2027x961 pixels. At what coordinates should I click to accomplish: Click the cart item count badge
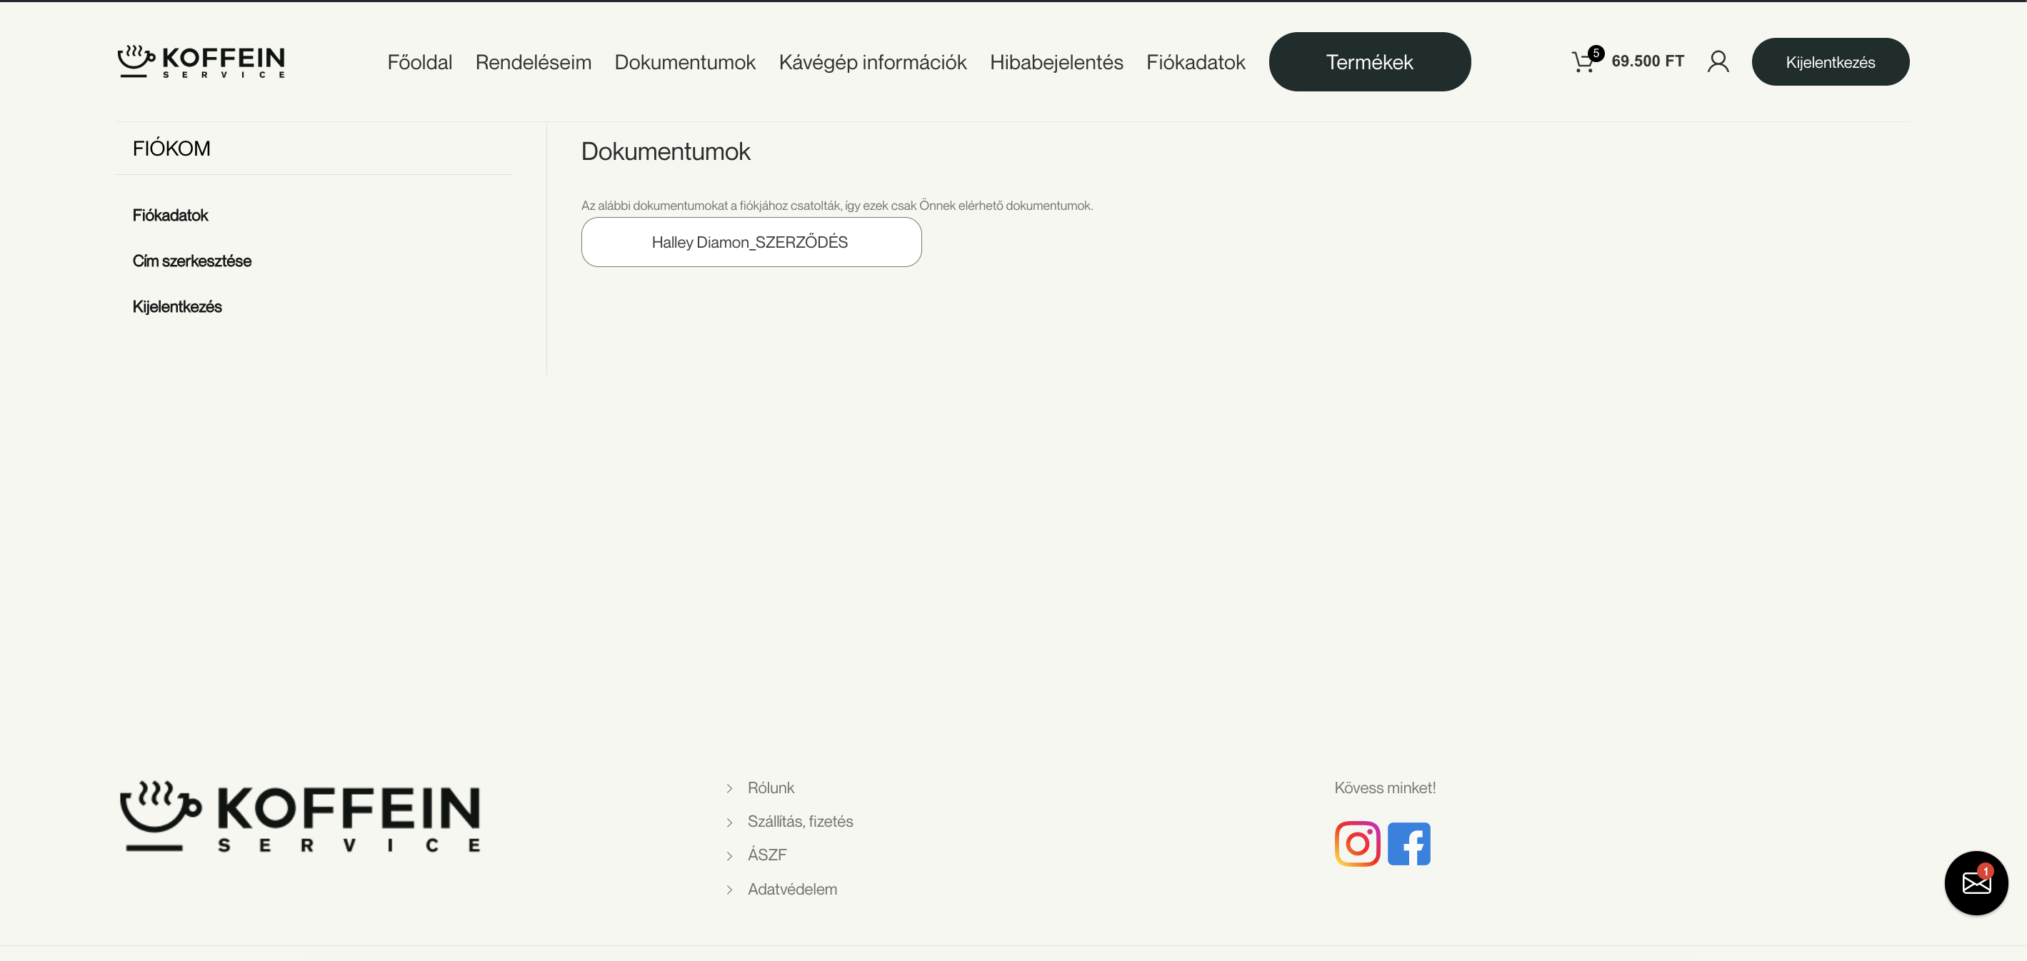click(x=1596, y=53)
